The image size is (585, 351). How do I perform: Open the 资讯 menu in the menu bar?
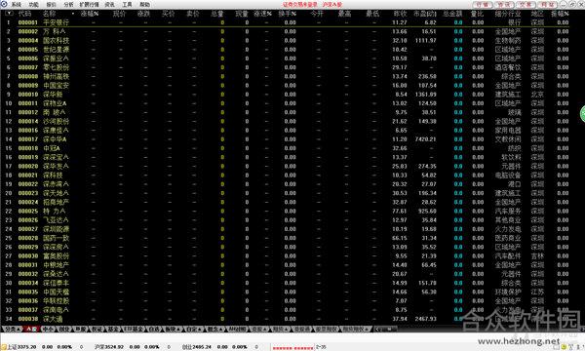pyautogui.click(x=109, y=5)
